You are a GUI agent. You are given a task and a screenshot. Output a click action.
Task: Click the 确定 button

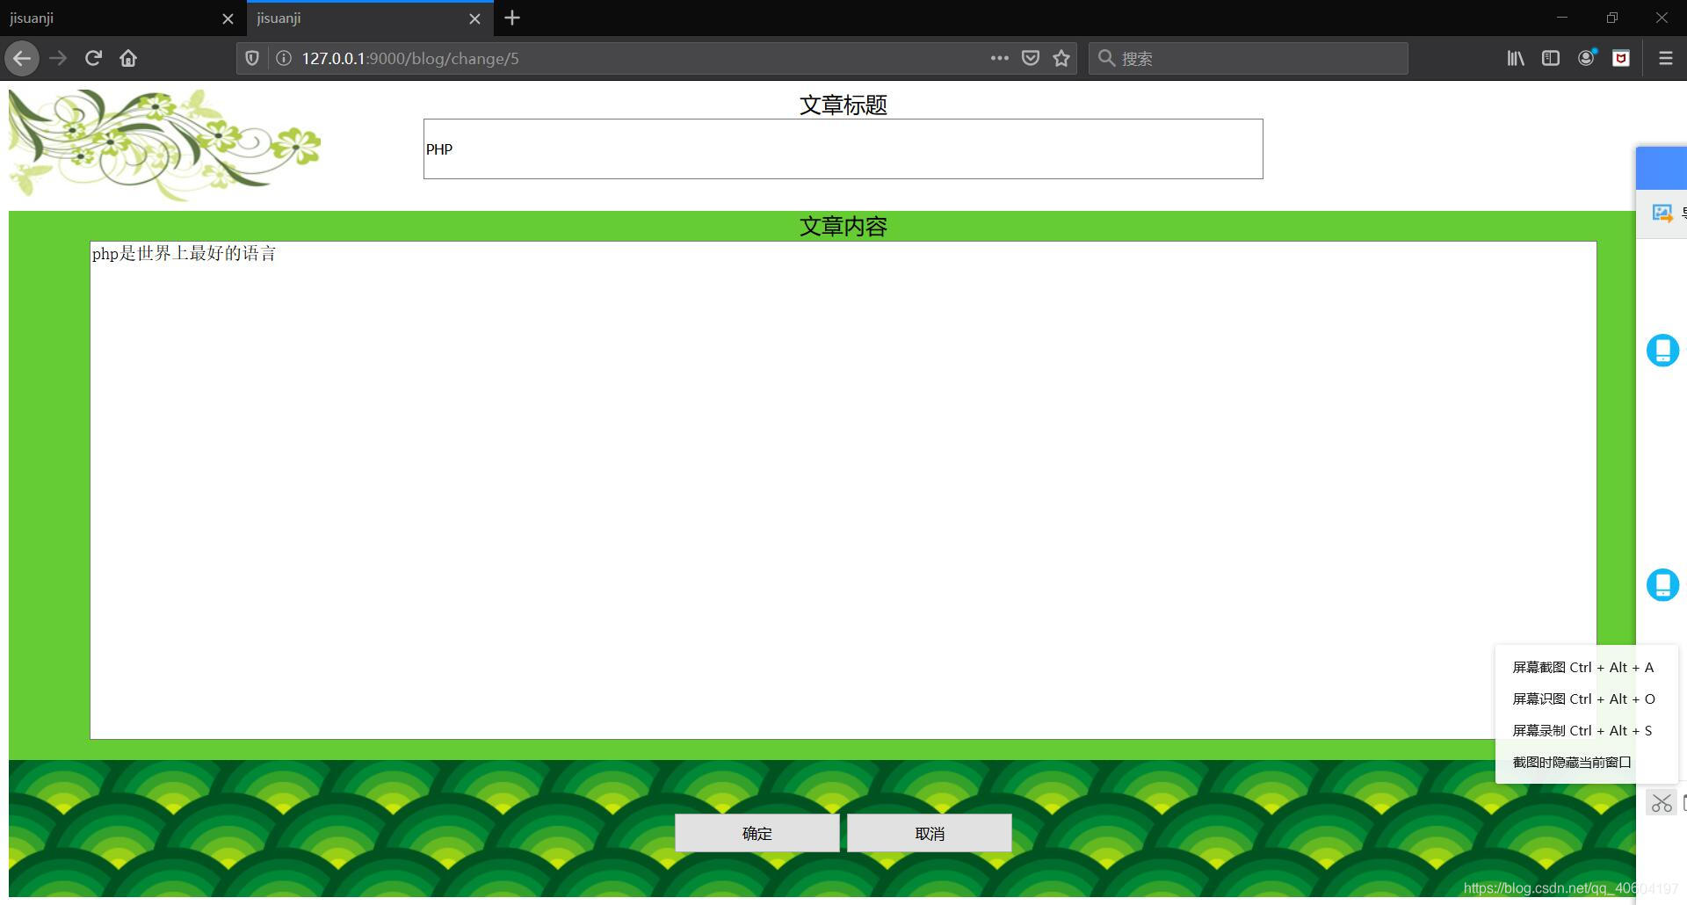[x=757, y=833]
